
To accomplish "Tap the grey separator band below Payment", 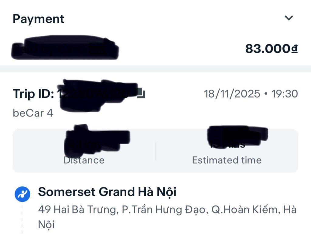I will (x=155, y=69).
